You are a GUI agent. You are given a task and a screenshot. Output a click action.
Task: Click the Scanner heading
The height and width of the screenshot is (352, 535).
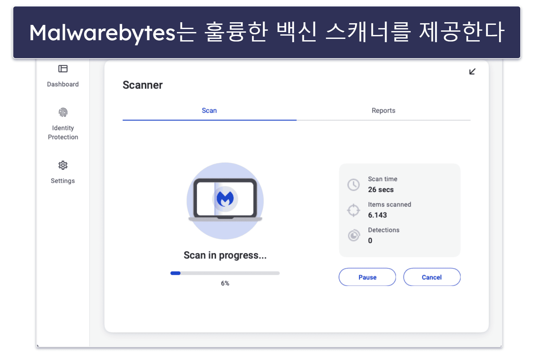pos(142,85)
